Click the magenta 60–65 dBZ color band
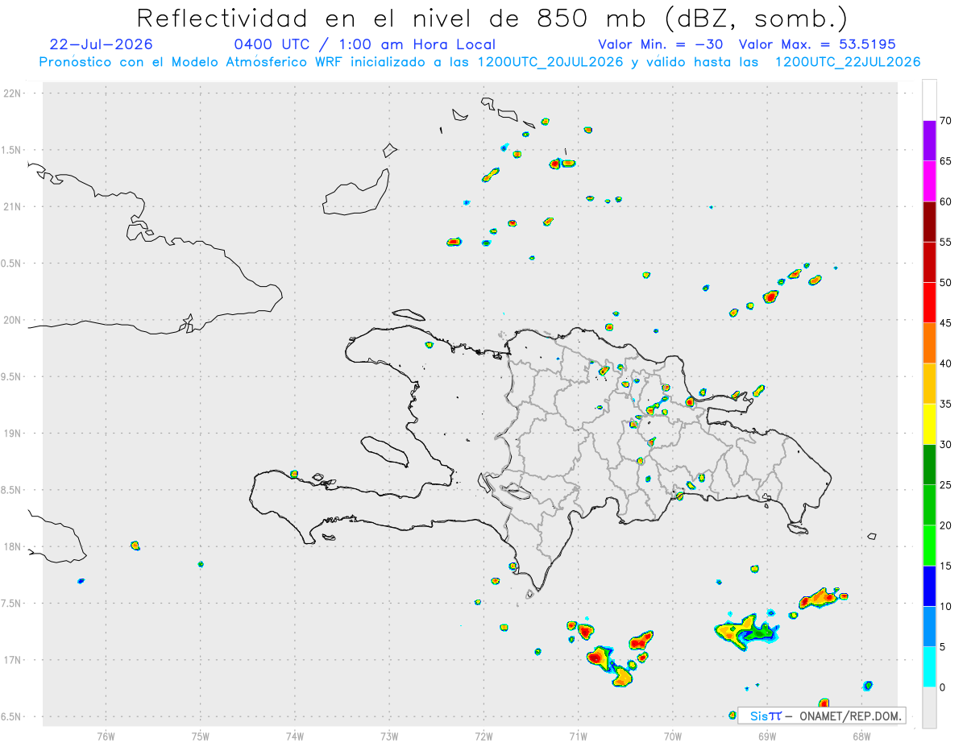Screen dimensions: 967x747 [x=929, y=181]
